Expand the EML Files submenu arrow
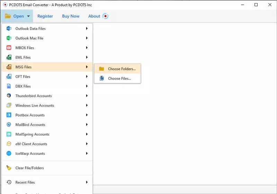 click(x=87, y=57)
